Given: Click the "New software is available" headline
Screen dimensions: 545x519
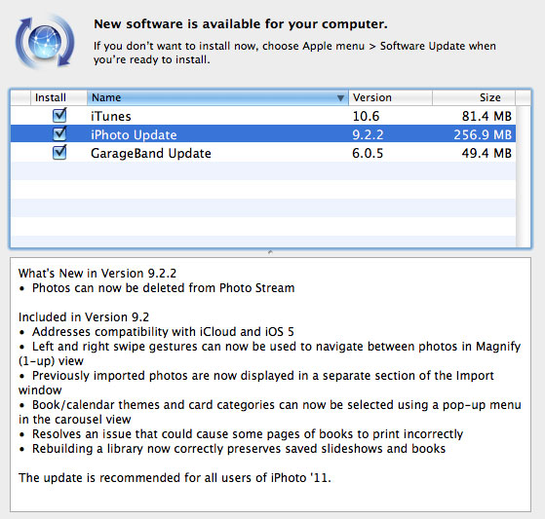Looking at the screenshot, I should pos(241,24).
